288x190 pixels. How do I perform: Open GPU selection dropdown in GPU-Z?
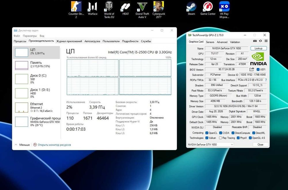[211, 145]
